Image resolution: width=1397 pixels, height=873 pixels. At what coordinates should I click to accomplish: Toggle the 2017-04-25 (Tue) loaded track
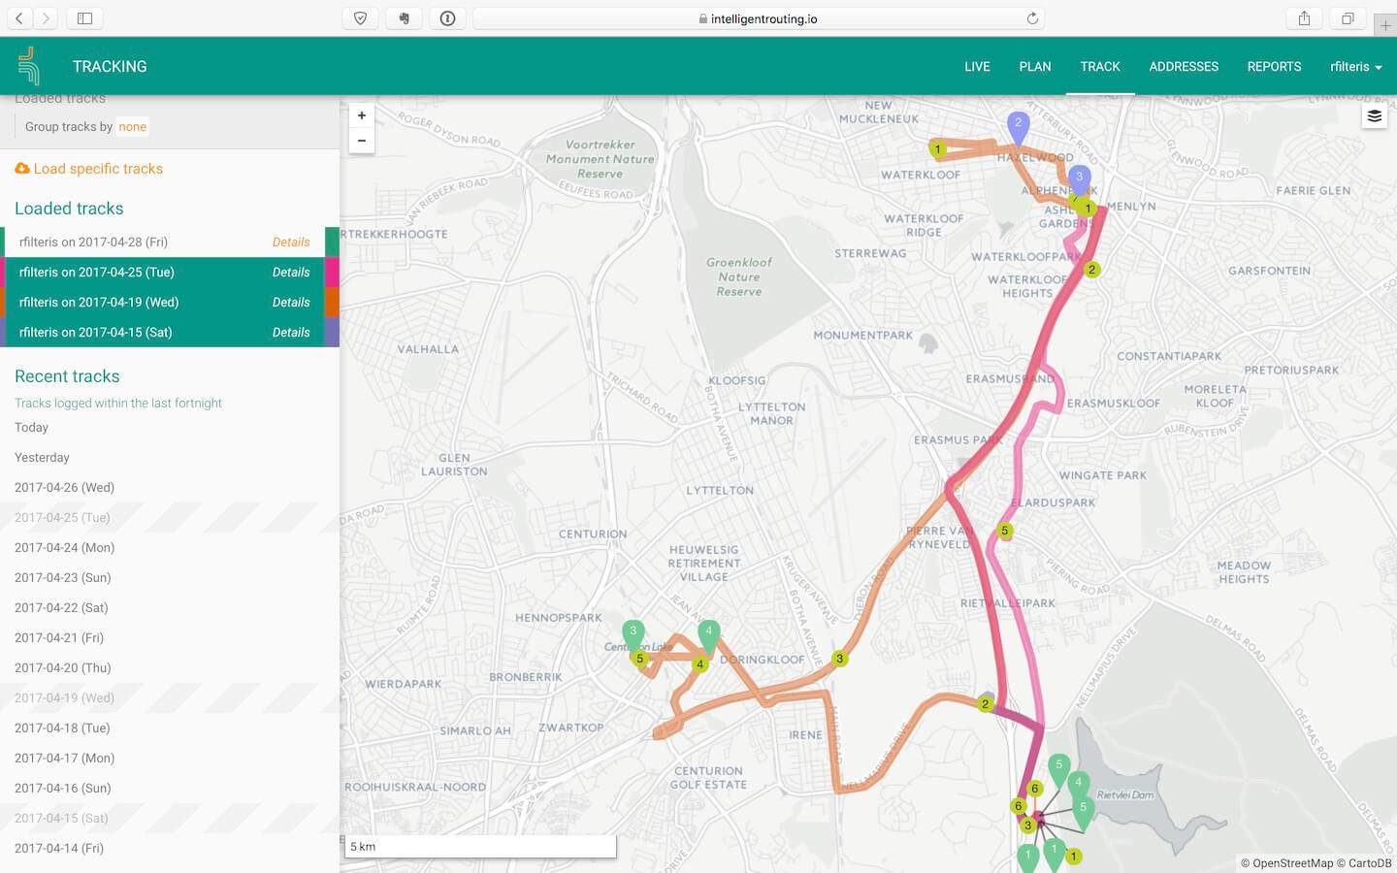pyautogui.click(x=97, y=273)
